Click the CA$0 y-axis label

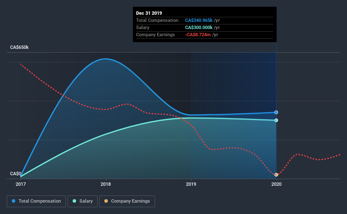coord(16,174)
